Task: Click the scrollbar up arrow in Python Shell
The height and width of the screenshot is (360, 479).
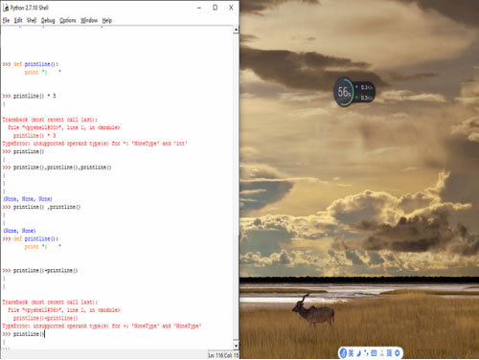Action: [236, 30]
